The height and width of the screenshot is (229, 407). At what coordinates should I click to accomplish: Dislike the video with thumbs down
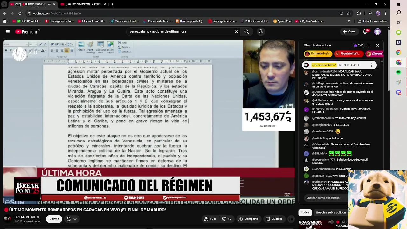(226, 219)
